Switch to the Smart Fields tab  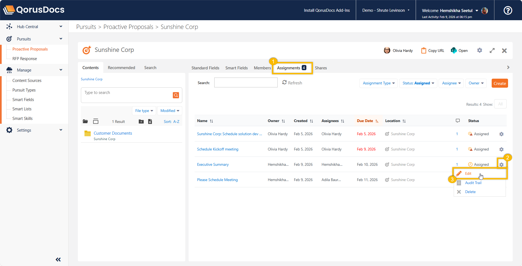tap(236, 68)
